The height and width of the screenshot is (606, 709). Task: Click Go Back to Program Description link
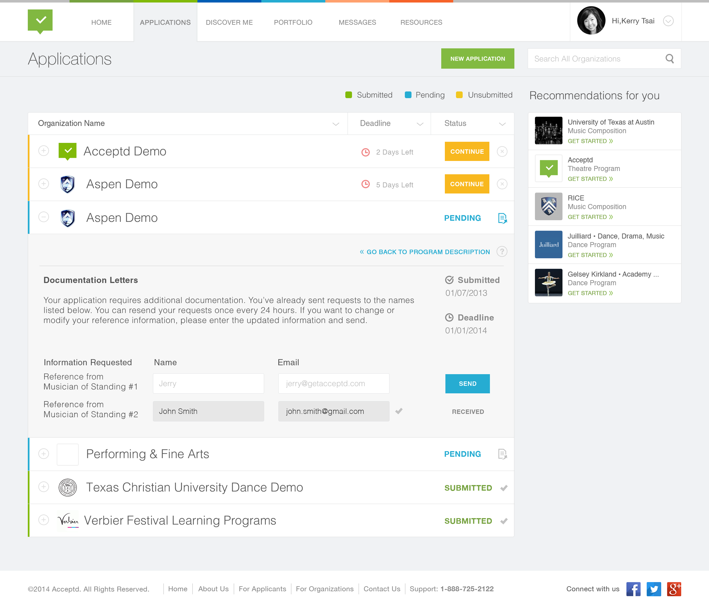(425, 252)
